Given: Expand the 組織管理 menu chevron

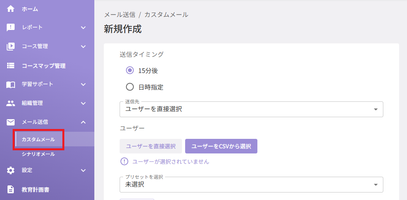Looking at the screenshot, I should 83,103.
